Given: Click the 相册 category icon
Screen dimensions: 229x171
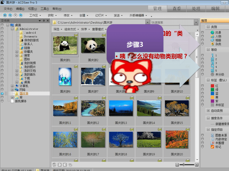Looking at the screenshot, I should (x=212, y=40).
